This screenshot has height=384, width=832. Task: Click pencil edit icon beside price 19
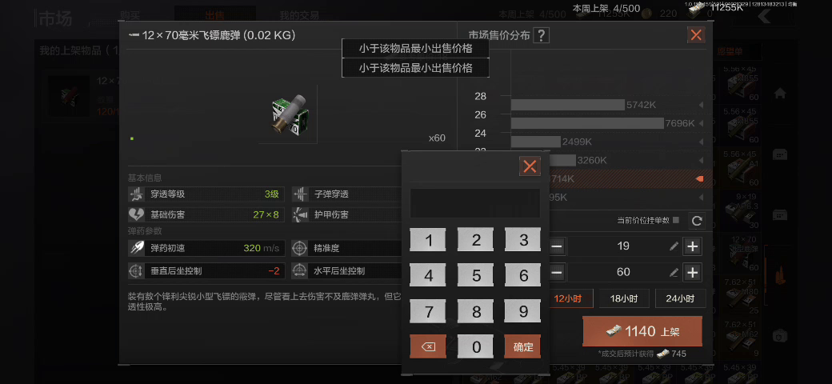674,246
